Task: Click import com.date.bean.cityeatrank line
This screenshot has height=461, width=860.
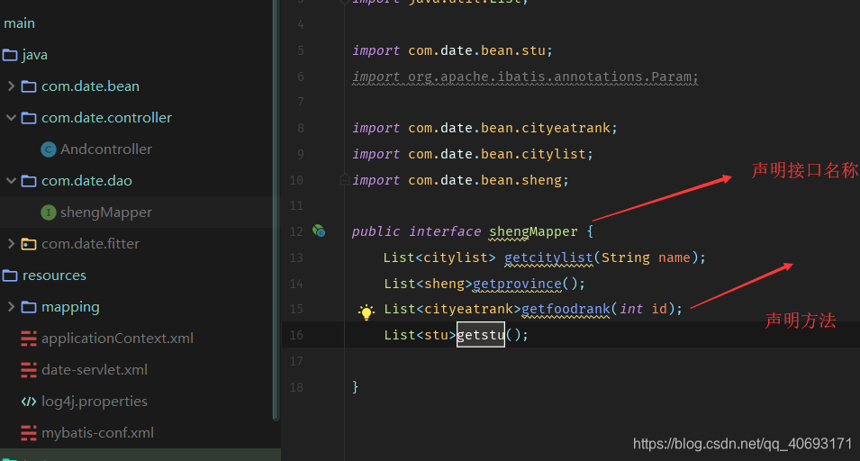Action: (484, 128)
